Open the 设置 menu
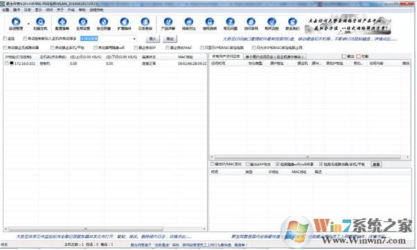The image size is (417, 250). (x=6, y=10)
